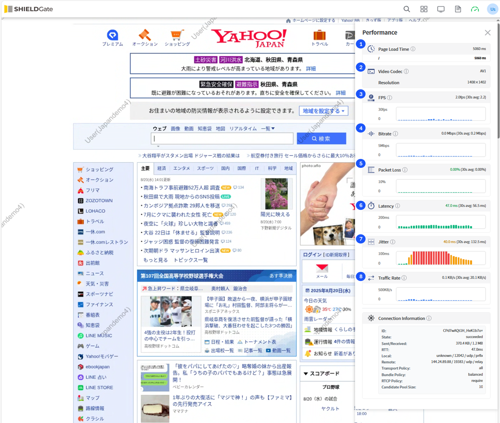
Task: Click the pink flowers news thumbnail
Action: click(276, 194)
